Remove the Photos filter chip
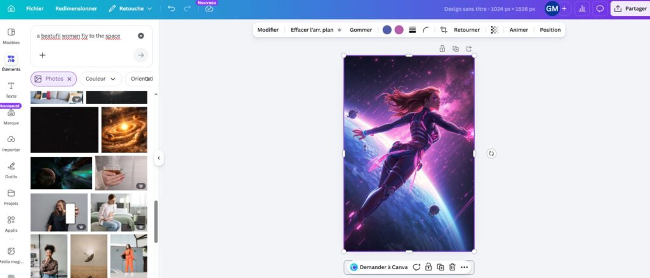Screen dimensions: 650x278 (x=69, y=79)
